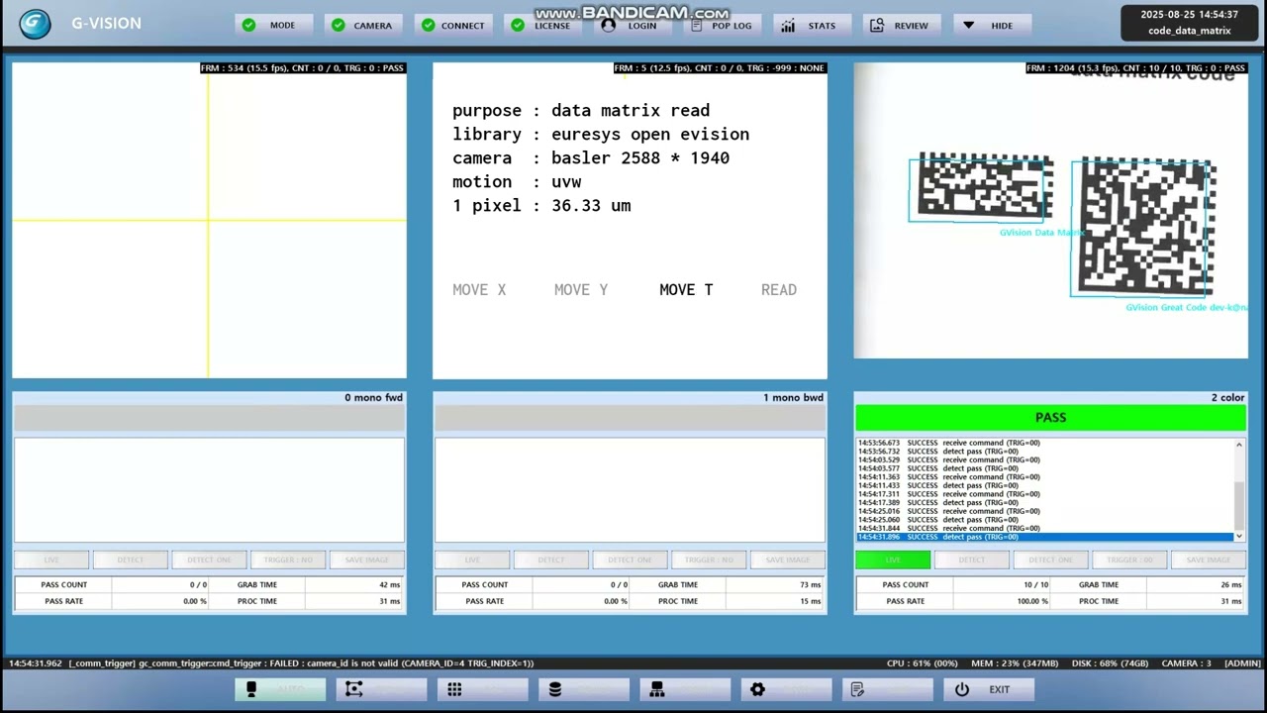Click the FAILED camera_id status message

click(x=271, y=663)
